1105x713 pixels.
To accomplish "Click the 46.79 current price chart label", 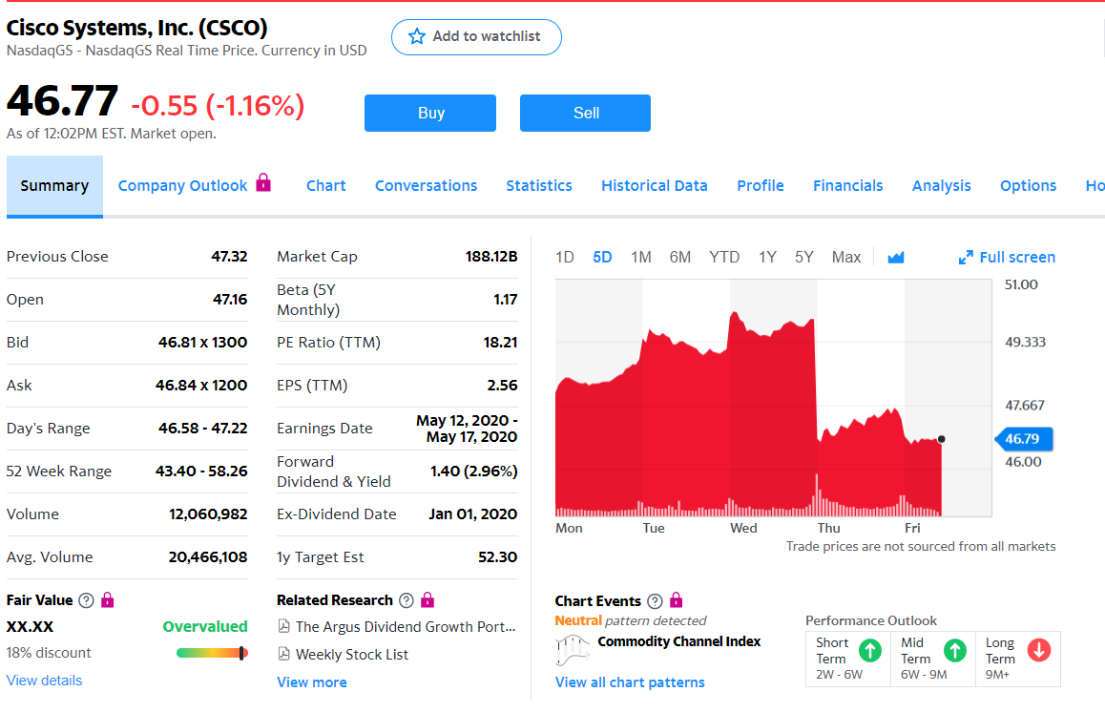I will point(1023,439).
